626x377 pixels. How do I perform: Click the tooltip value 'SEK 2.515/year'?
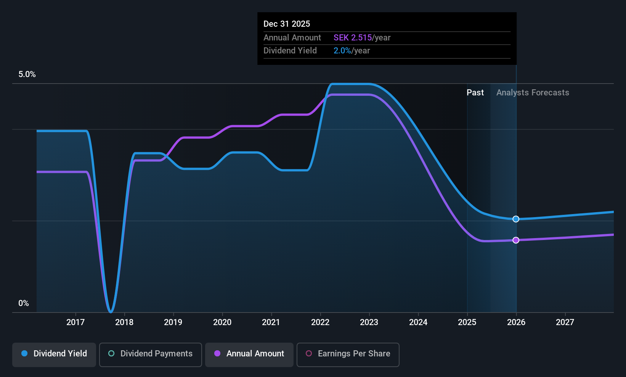362,38
